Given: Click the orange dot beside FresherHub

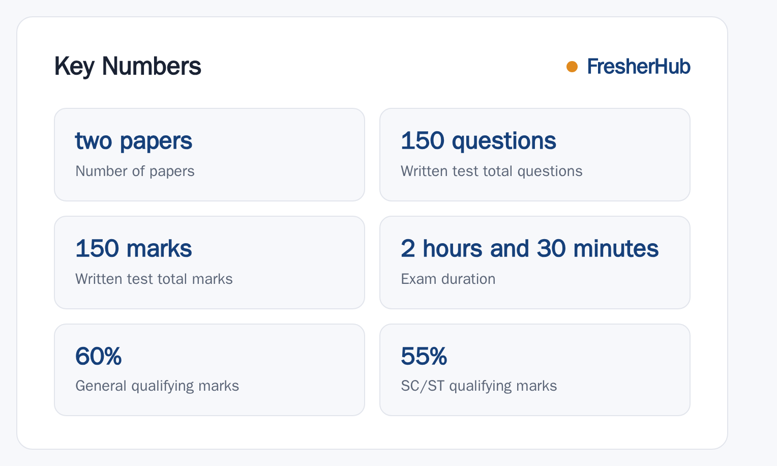Looking at the screenshot, I should click(x=572, y=67).
